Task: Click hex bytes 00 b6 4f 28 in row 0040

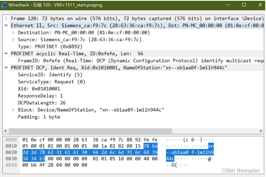Action: coord(38,165)
